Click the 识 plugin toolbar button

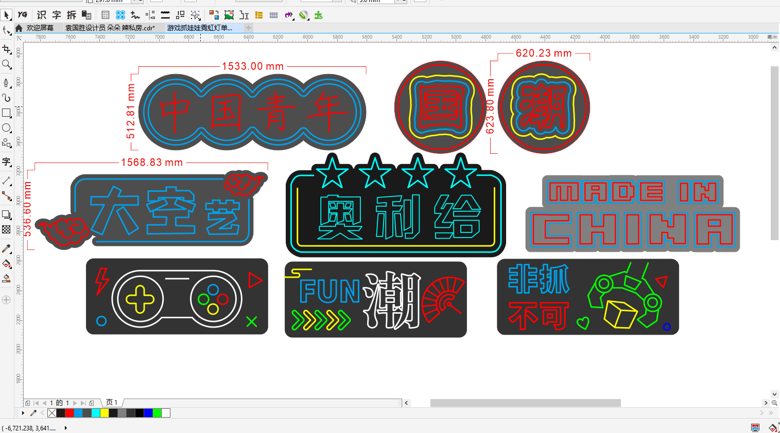pos(42,15)
